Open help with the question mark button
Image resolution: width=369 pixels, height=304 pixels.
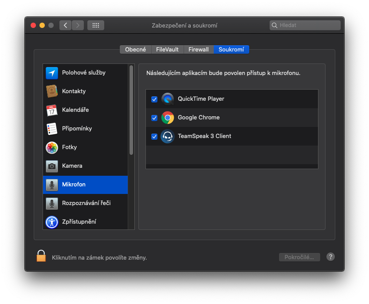(330, 257)
